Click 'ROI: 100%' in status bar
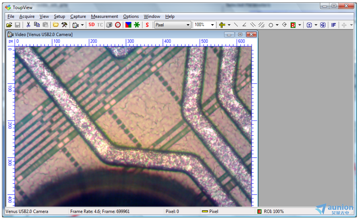Screen dimensions: 358x219 tap(274, 211)
